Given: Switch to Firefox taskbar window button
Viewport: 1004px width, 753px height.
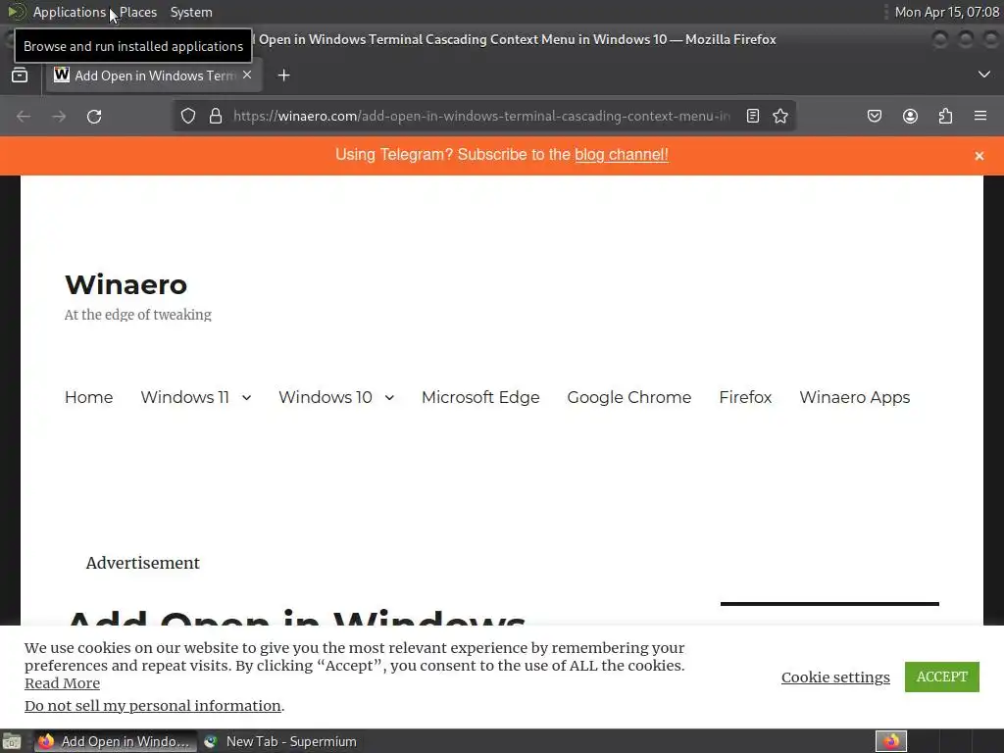Looking at the screenshot, I should click(x=114, y=741).
